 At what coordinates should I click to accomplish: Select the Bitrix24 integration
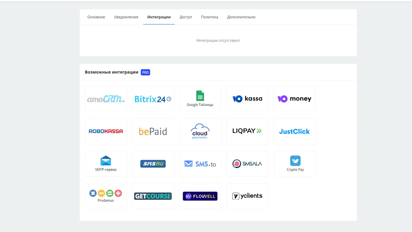click(153, 99)
